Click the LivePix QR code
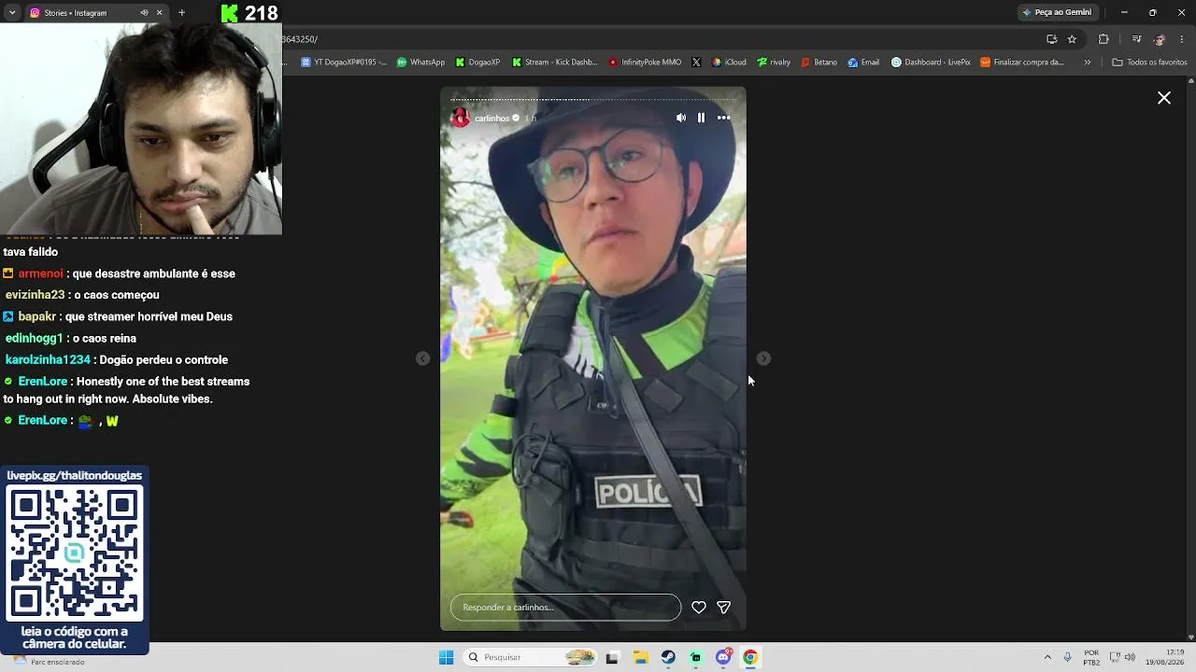The width and height of the screenshot is (1196, 672). point(75,553)
